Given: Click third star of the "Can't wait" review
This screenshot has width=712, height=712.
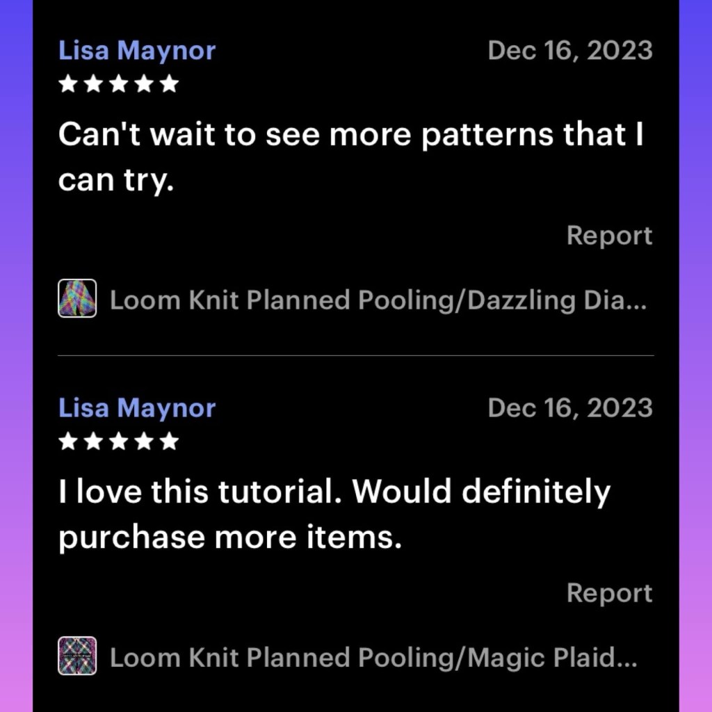Looking at the screenshot, I should [119, 84].
